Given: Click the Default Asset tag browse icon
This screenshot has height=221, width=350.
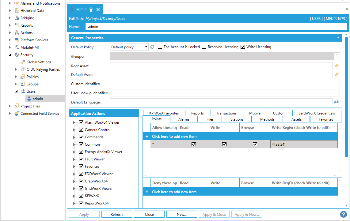Looking at the screenshot, I should click(337, 74).
